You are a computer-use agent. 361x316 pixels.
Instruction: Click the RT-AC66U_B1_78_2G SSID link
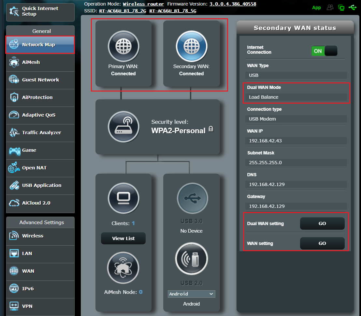(123, 11)
